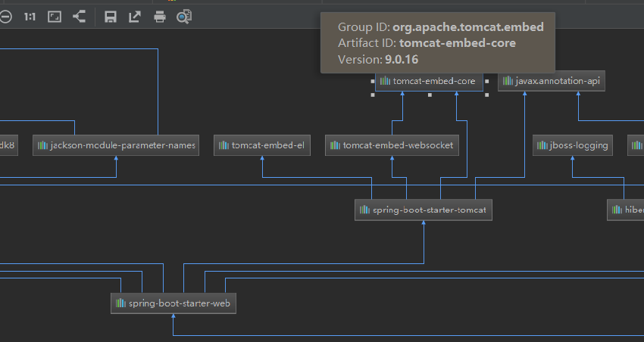Select the javax.annotation-api node
Viewport: 644px width, 342px height.
551,81
